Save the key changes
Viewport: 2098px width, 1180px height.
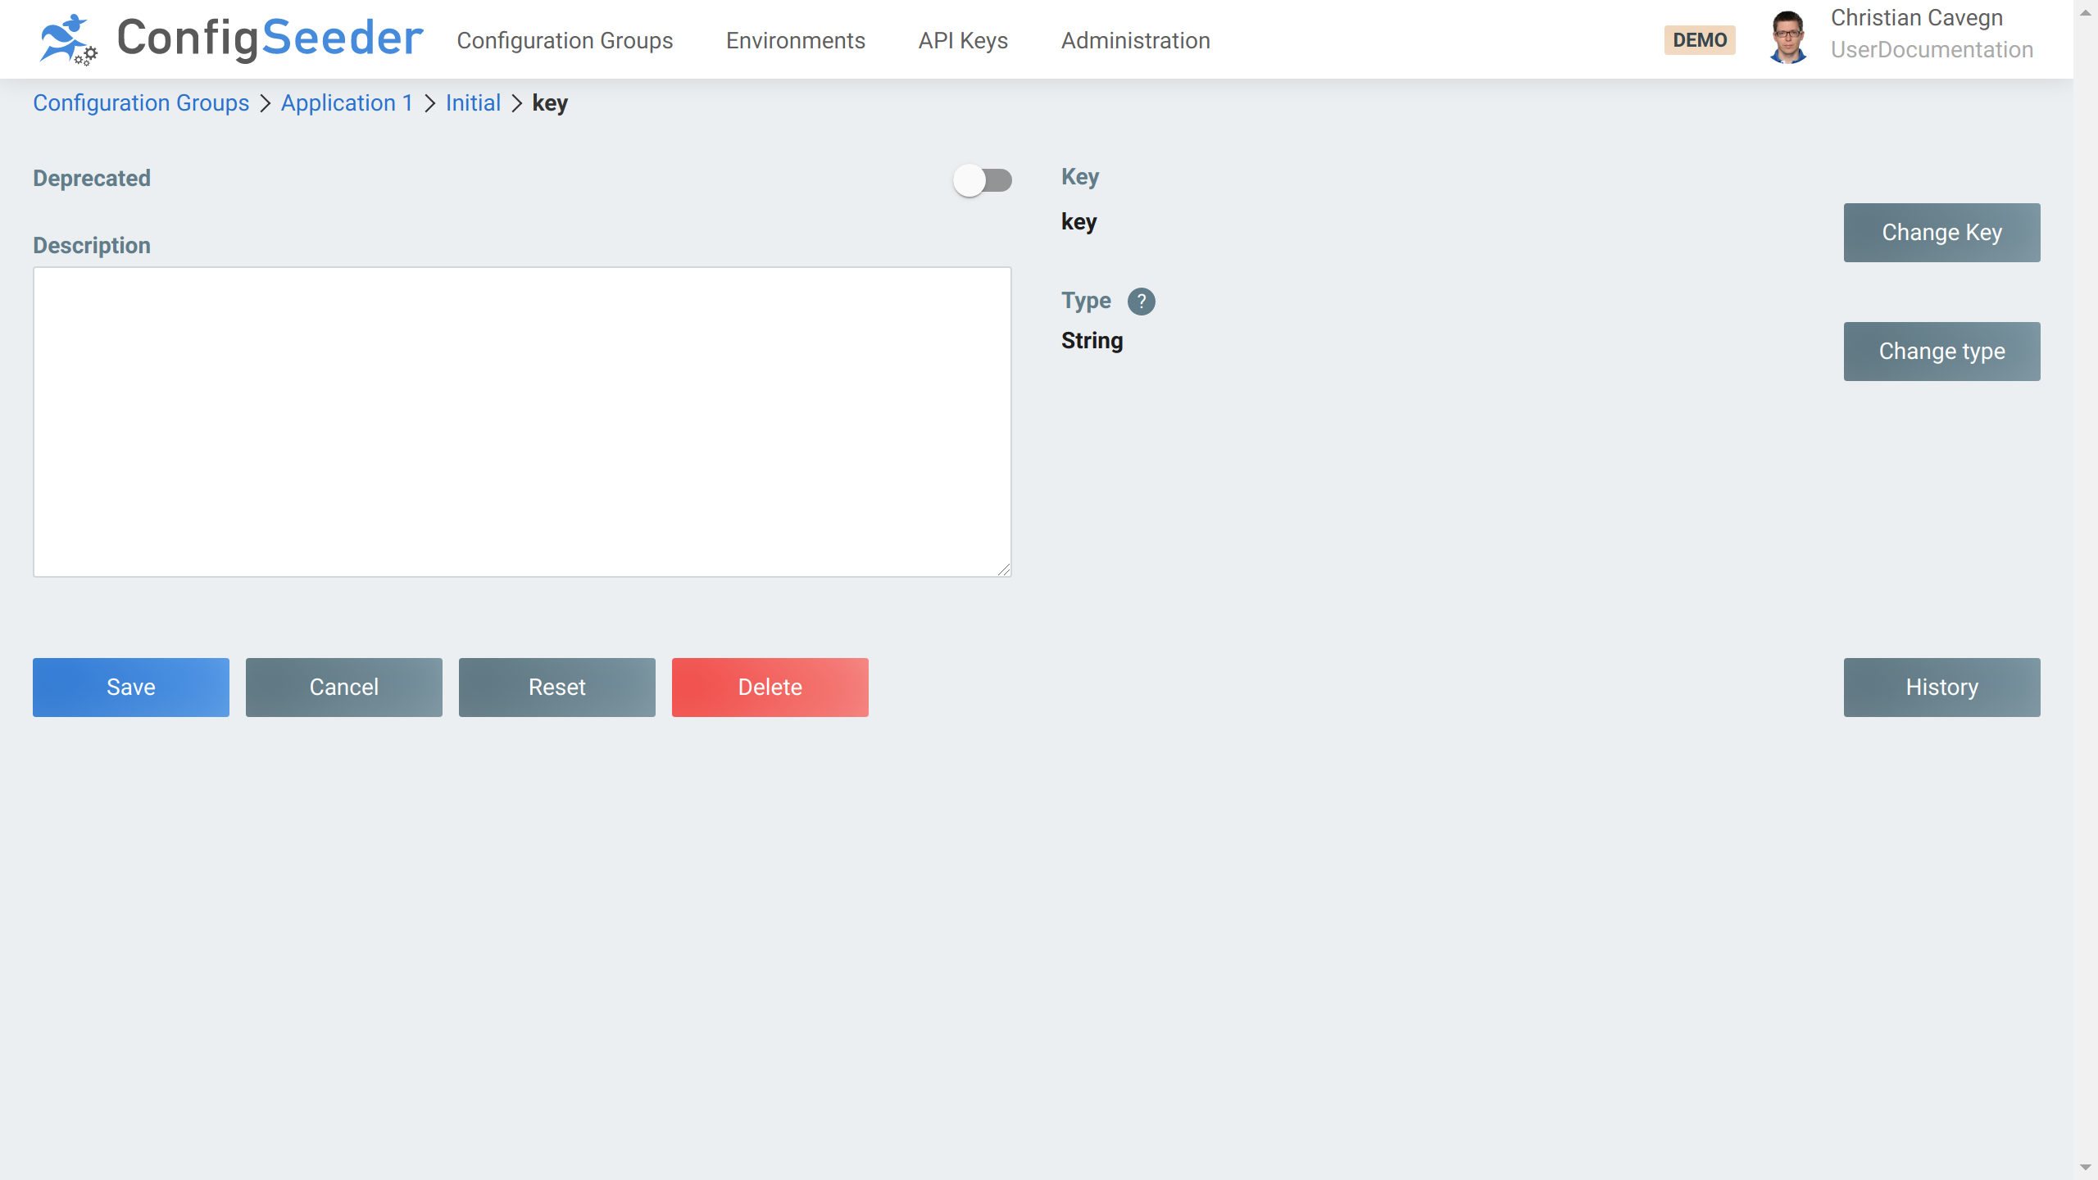point(130,687)
